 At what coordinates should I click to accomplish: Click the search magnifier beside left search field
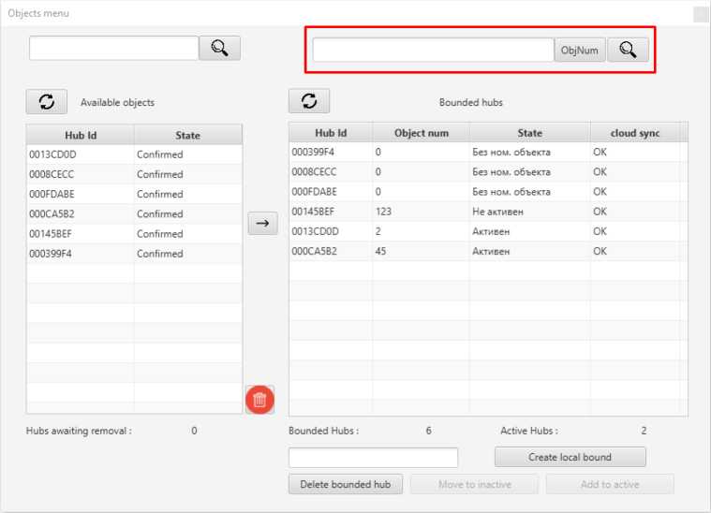tap(220, 48)
